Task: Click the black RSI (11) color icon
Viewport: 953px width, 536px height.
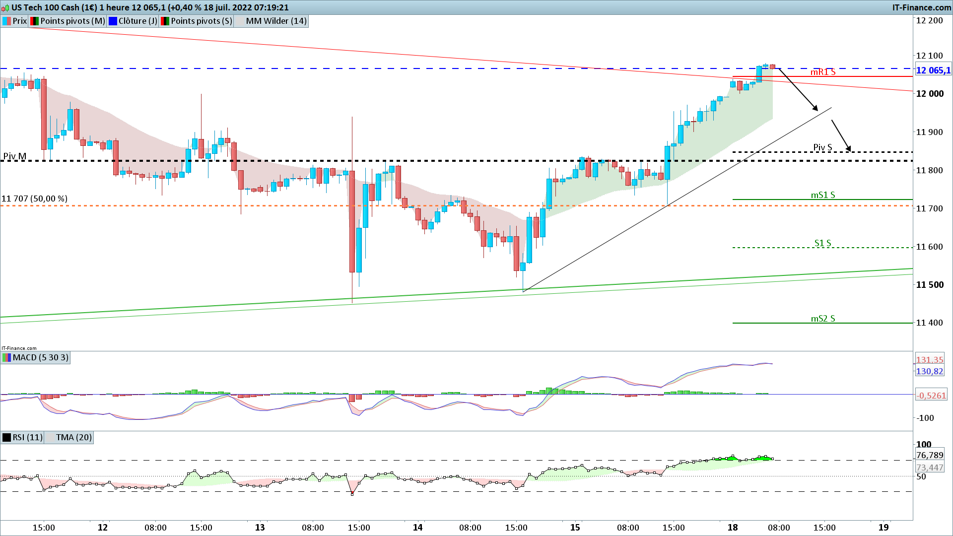Action: tap(7, 437)
